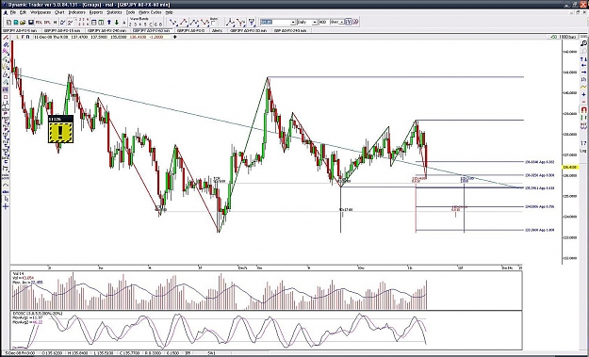Open the Edit menu
The height and width of the screenshot is (357, 589).
23,12
